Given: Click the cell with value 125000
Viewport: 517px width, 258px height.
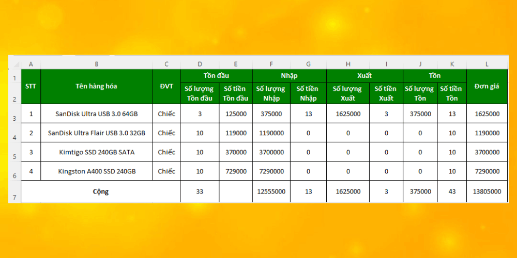Looking at the screenshot, I should [236, 114].
